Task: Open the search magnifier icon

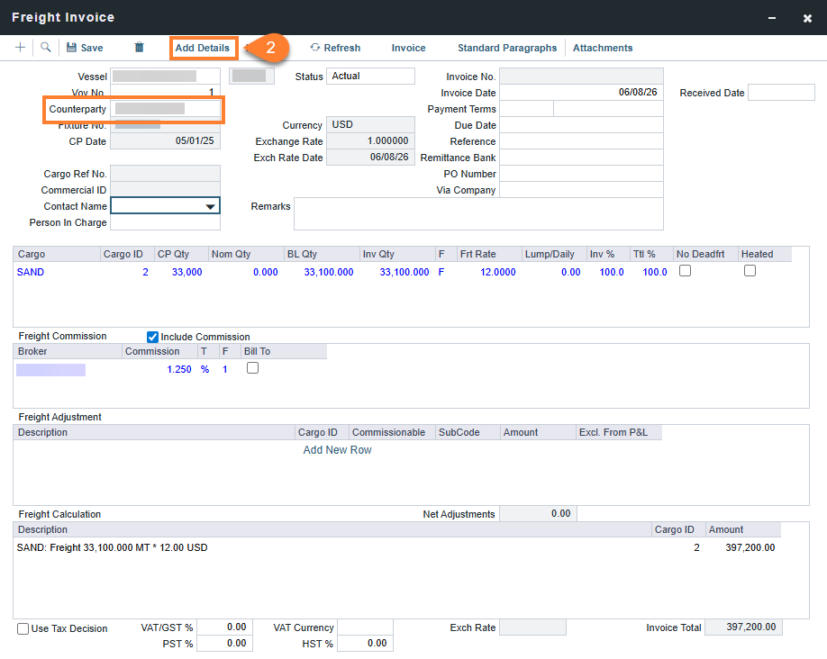Action: tap(46, 48)
